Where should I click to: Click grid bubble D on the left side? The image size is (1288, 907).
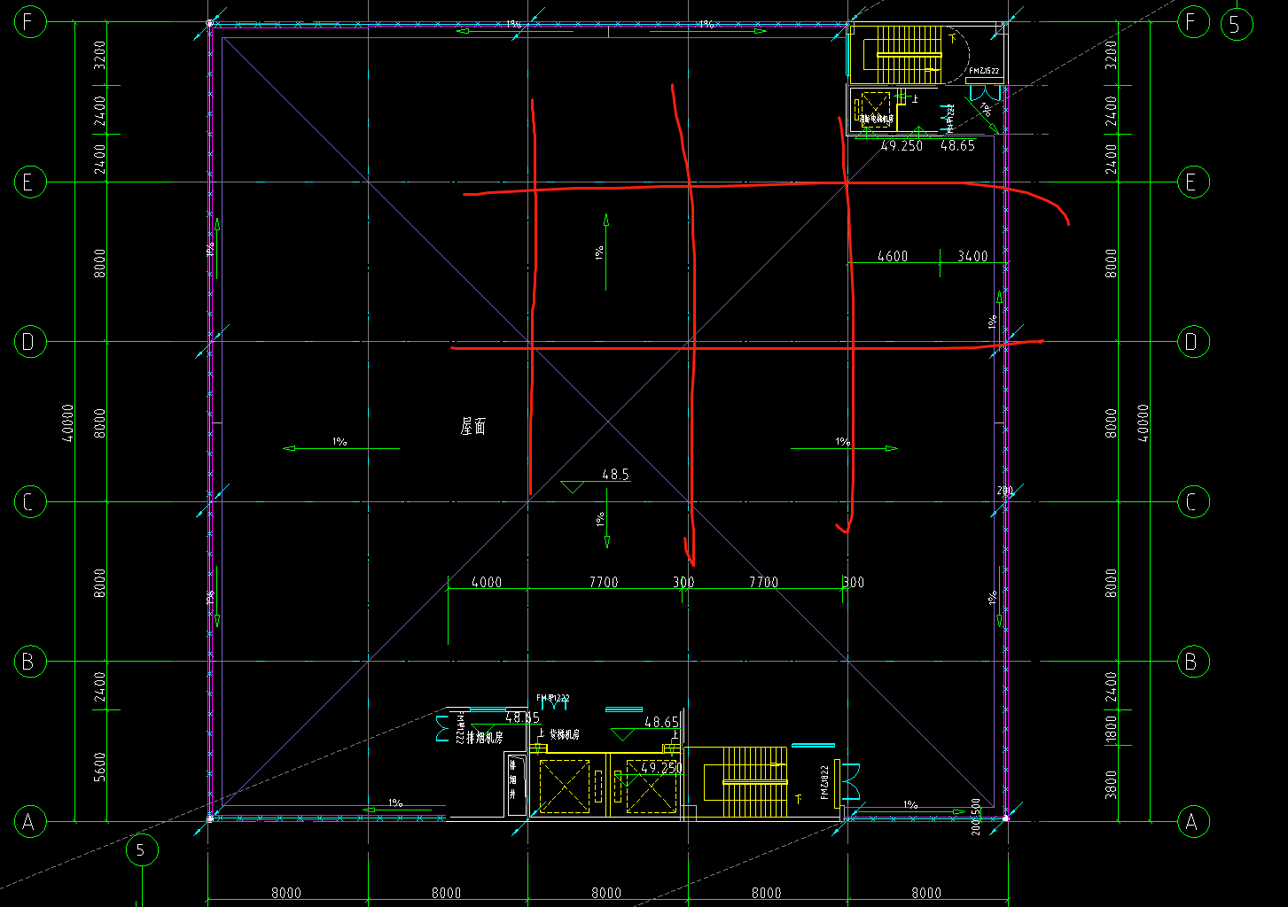[29, 342]
